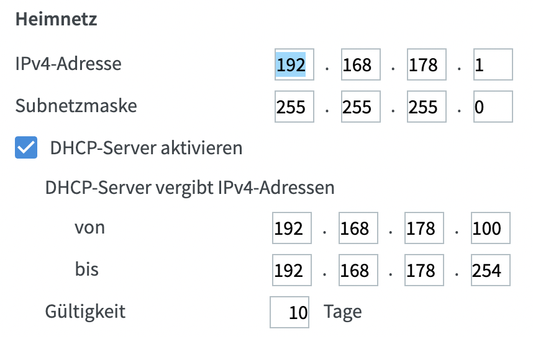The height and width of the screenshot is (337, 533).
Task: Focus DHCP von last octet field 100
Action: pos(491,228)
